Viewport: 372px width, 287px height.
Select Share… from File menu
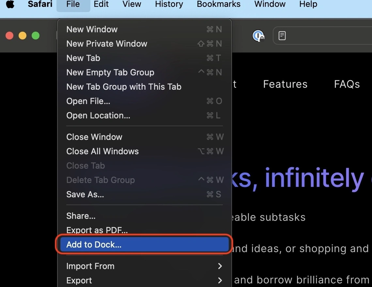(x=81, y=216)
